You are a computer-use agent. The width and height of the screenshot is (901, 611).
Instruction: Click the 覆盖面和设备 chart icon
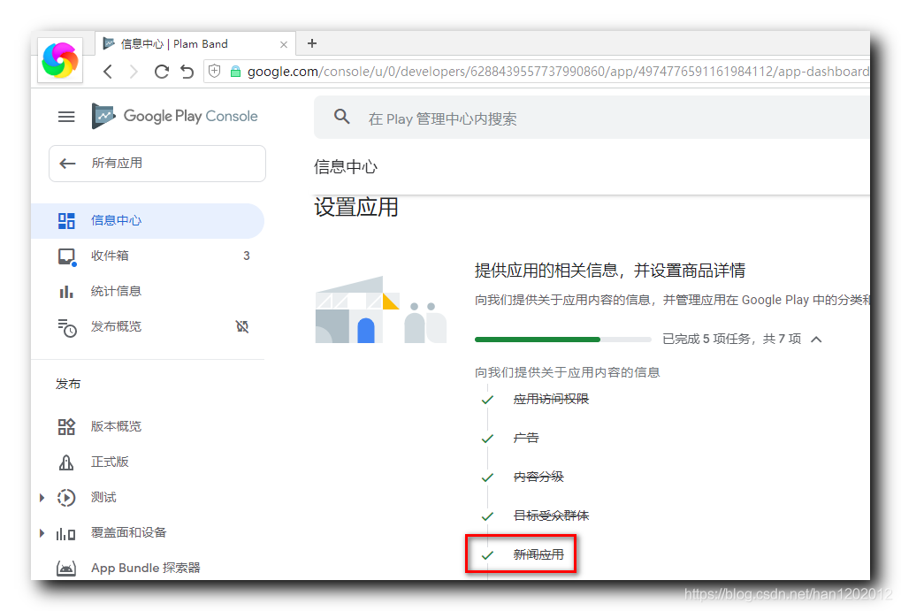pyautogui.click(x=65, y=534)
